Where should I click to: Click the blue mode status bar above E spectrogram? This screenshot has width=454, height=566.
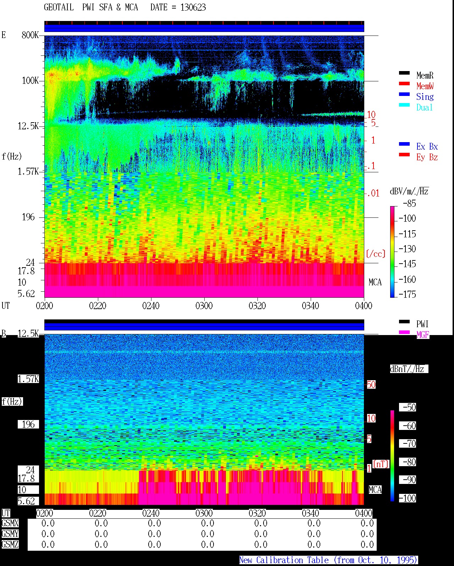pyautogui.click(x=204, y=28)
